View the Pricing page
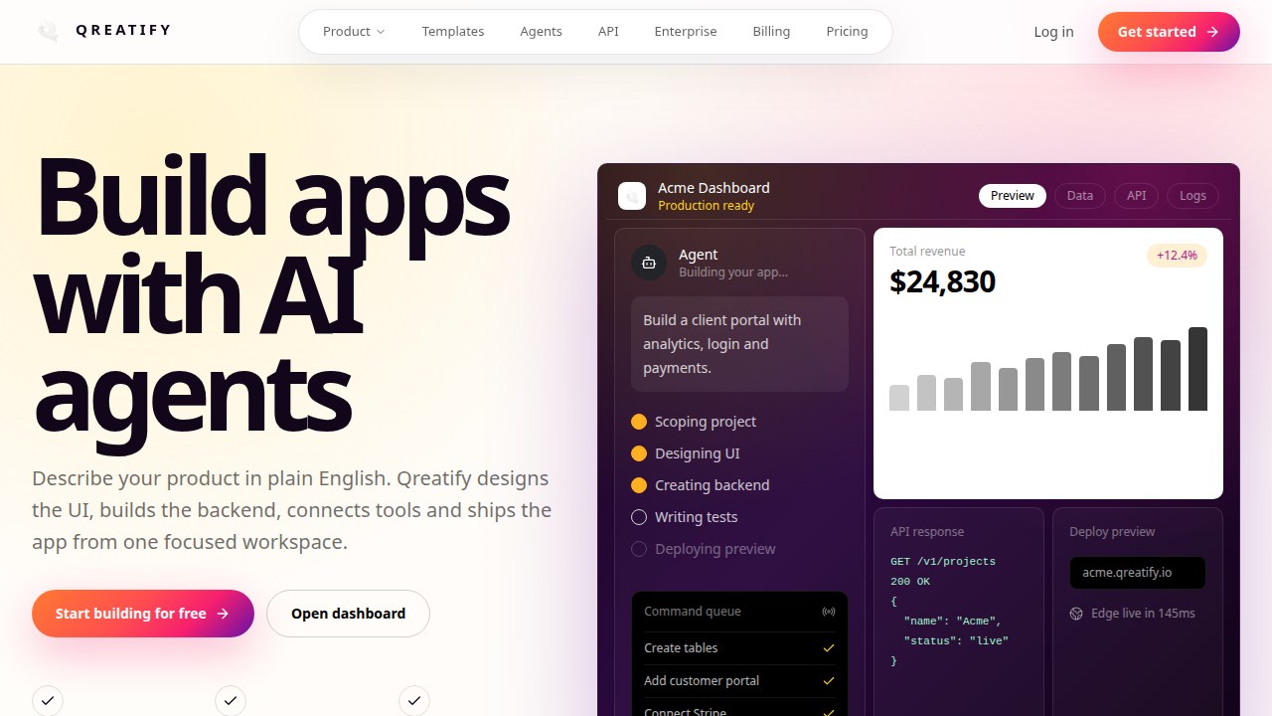1272x716 pixels. [847, 32]
